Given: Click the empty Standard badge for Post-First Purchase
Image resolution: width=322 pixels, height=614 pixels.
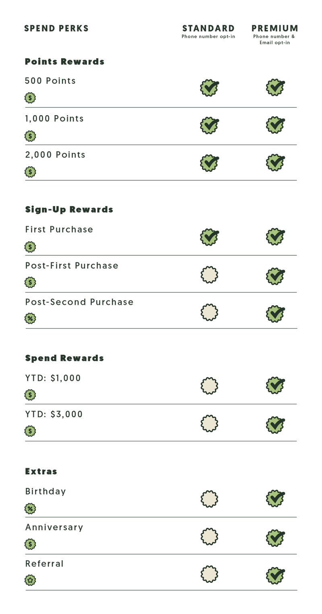Looking at the screenshot, I should click(x=209, y=275).
